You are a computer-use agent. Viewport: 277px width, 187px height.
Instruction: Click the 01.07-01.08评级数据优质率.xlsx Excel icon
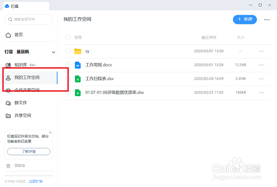pos(78,93)
